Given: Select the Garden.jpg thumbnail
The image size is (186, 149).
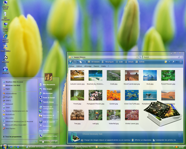Looking at the screenshot, I should 114,95.
